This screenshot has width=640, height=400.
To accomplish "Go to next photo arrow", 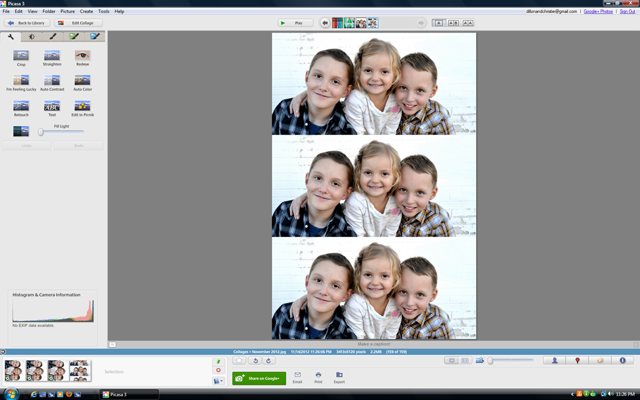I will (421, 23).
